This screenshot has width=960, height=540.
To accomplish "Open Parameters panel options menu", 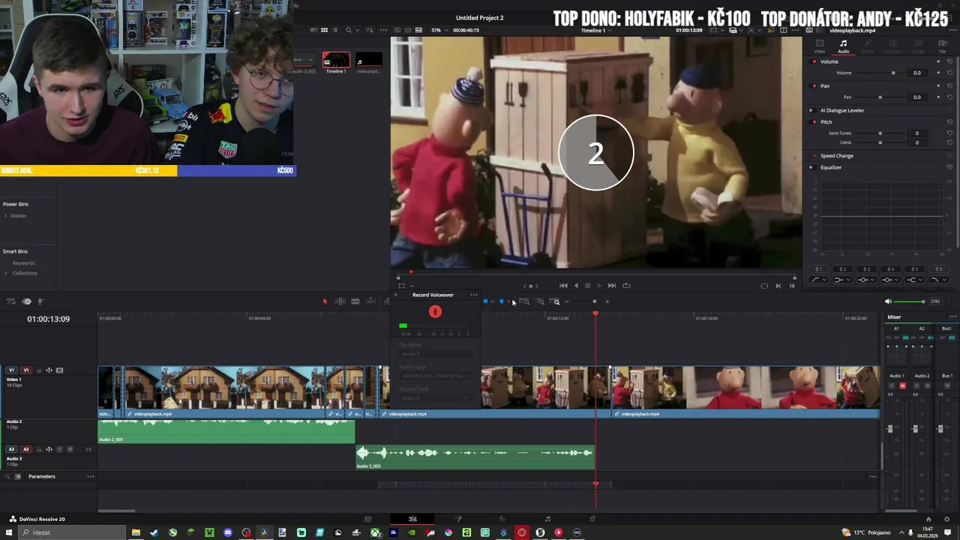I will pyautogui.click(x=90, y=476).
